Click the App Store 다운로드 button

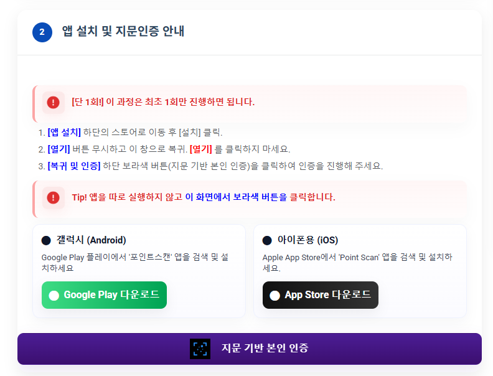[321, 295]
